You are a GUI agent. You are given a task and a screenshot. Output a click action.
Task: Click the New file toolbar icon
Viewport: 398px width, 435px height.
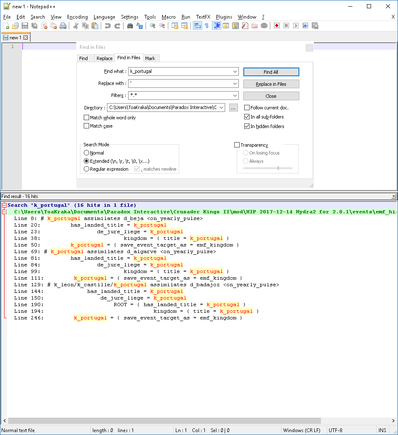6,26
